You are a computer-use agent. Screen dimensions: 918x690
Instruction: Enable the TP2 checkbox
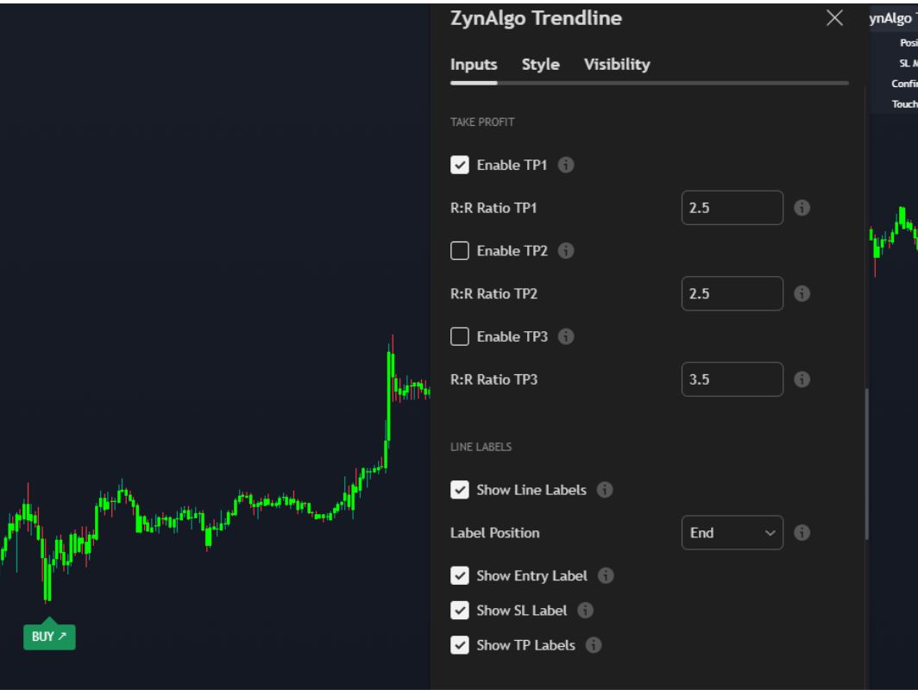[x=460, y=251]
